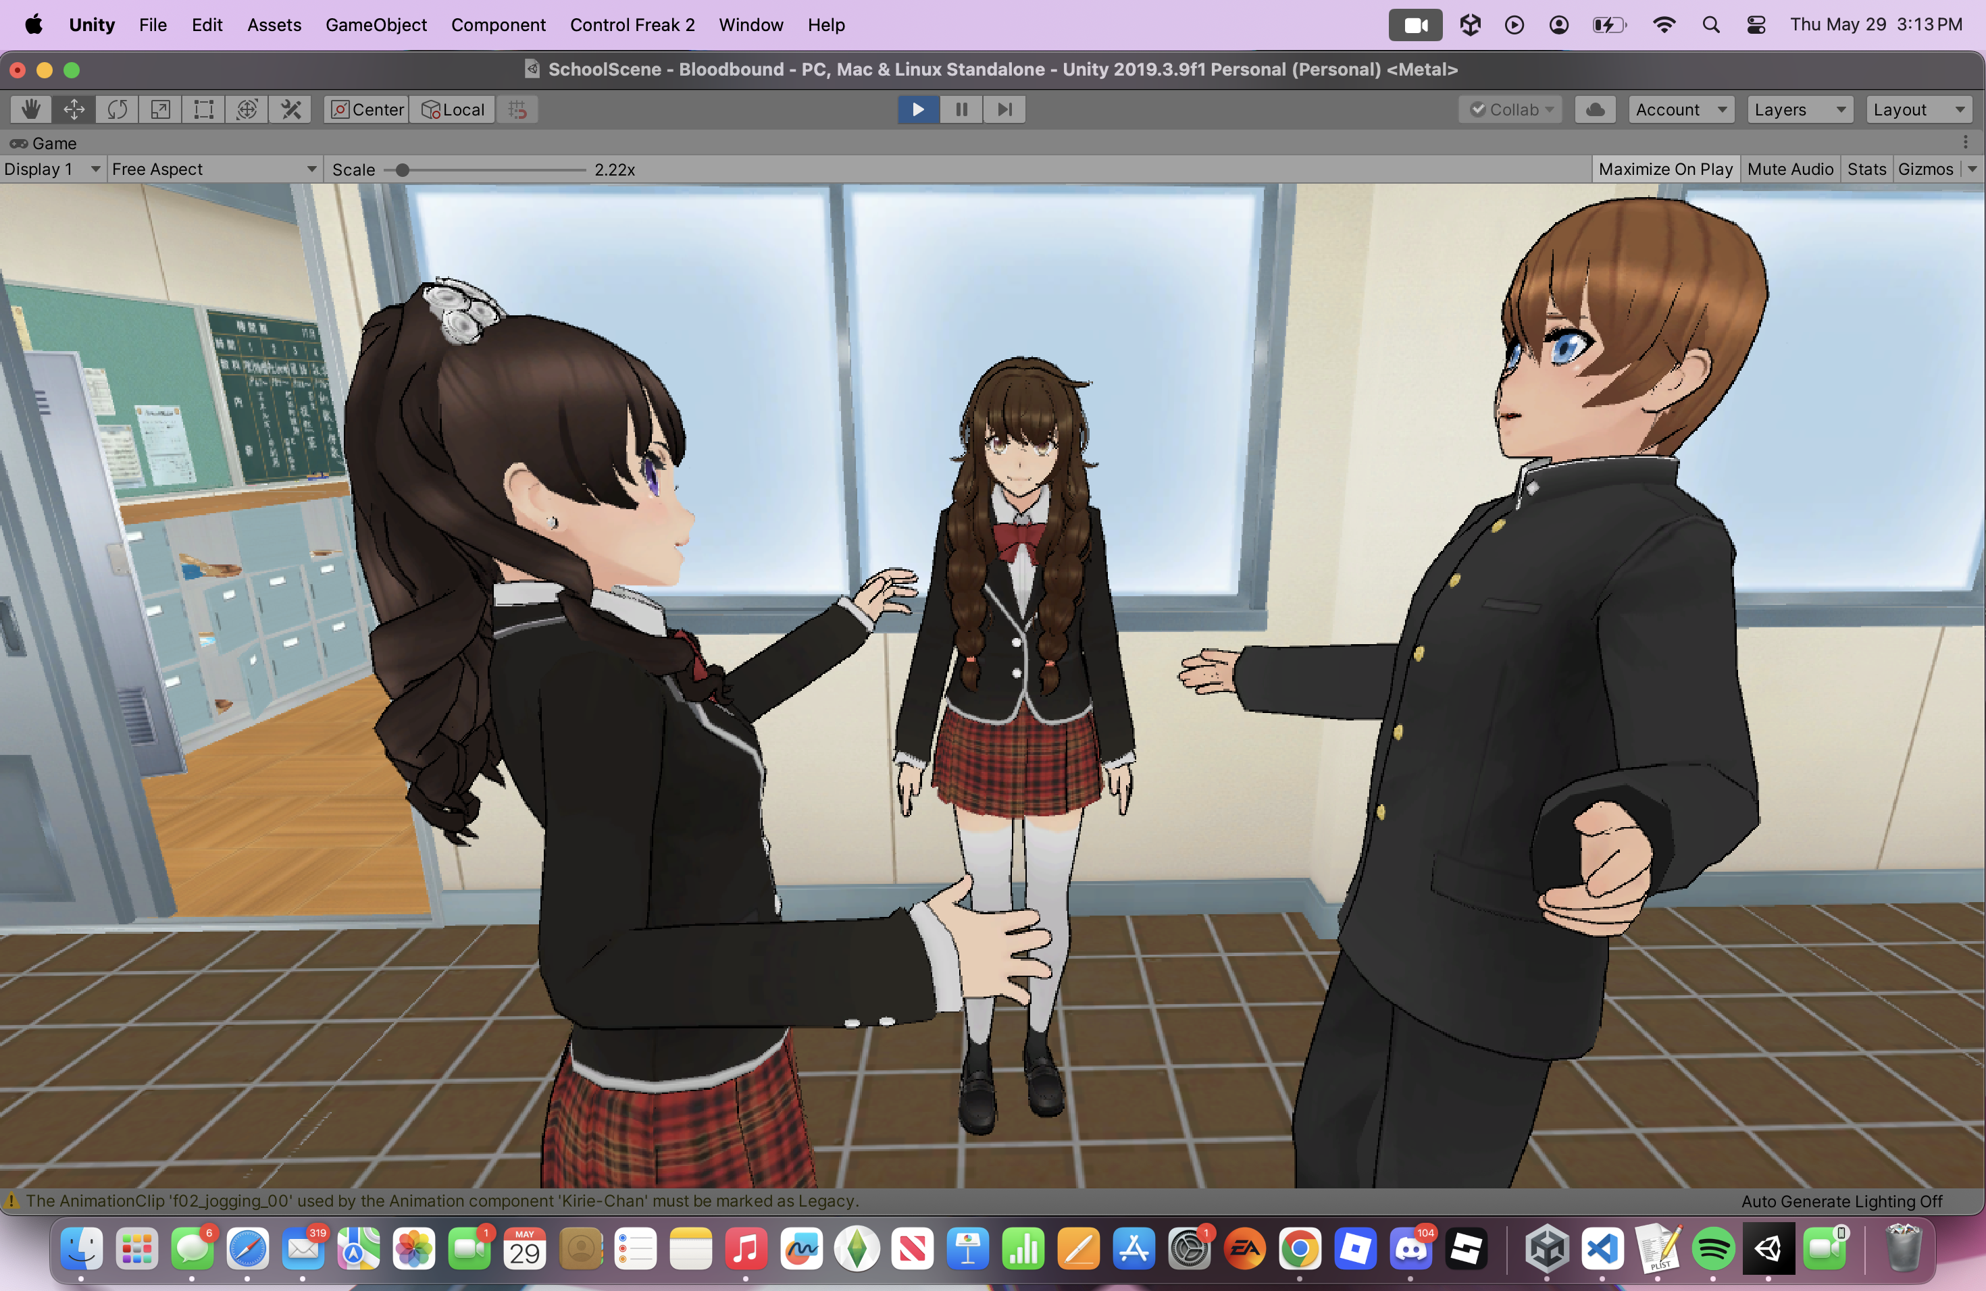Open Finder from the Dock
Screen dimensions: 1986x1291
click(x=81, y=1248)
